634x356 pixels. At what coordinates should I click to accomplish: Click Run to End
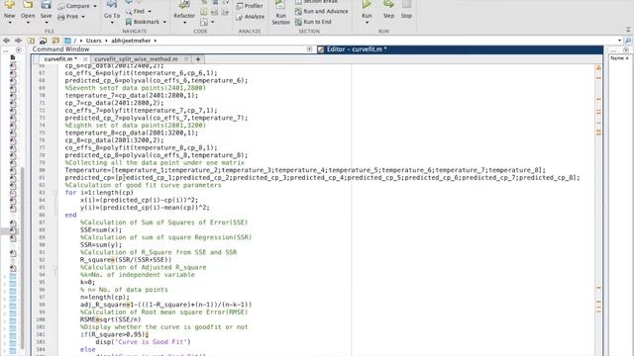coord(313,22)
